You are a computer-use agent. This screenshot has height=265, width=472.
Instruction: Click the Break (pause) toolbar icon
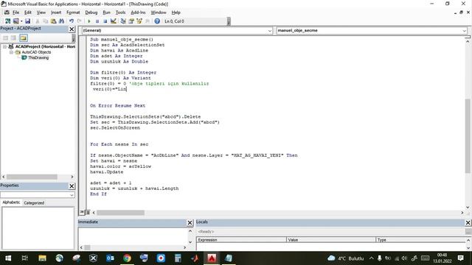pos(97,21)
